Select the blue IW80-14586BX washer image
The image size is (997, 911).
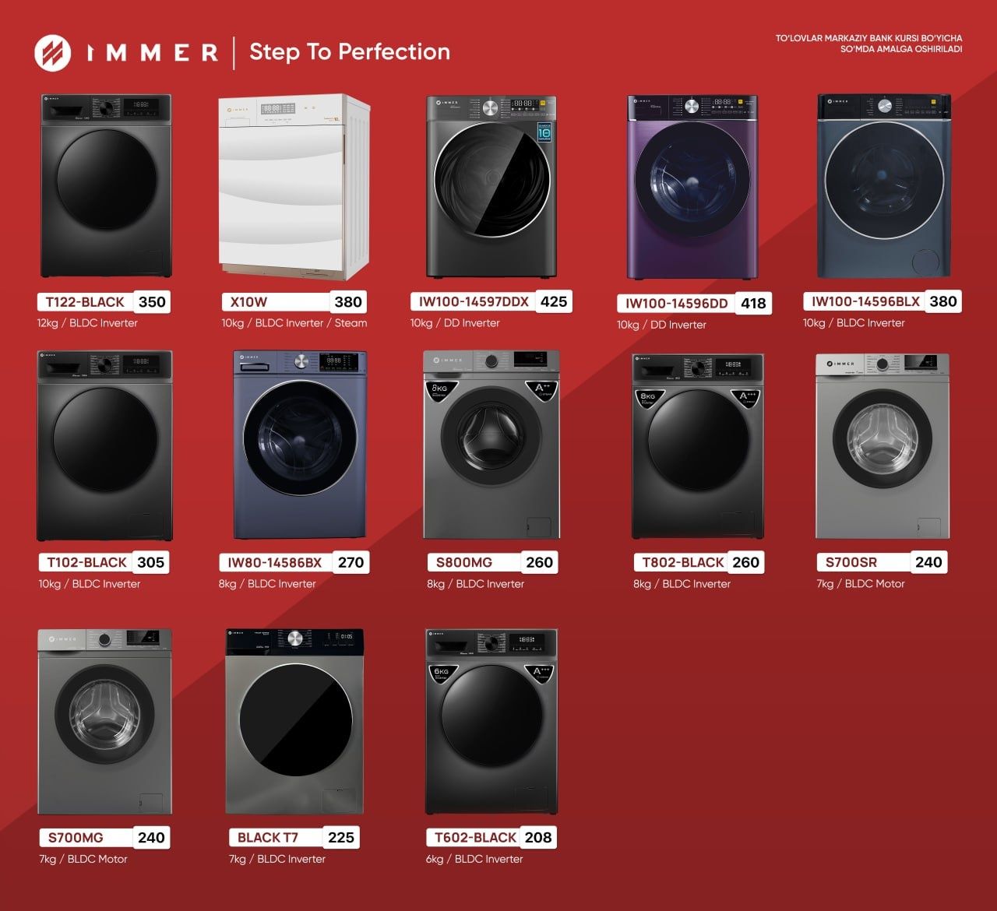click(299, 445)
